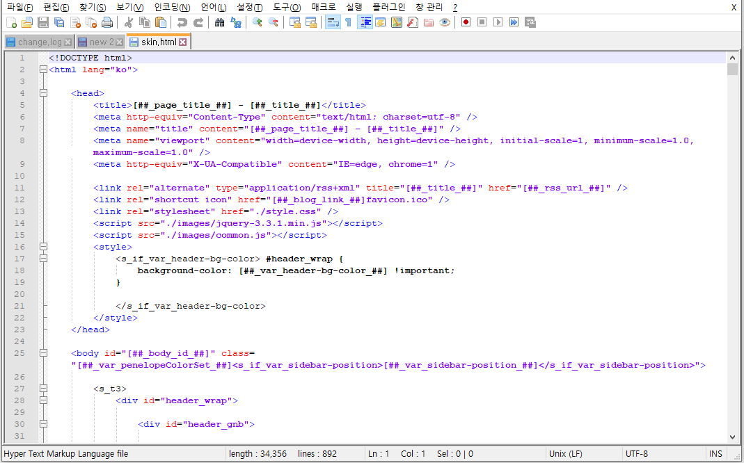
Task: Toggle the indent guide toolbar button
Action: coord(365,22)
